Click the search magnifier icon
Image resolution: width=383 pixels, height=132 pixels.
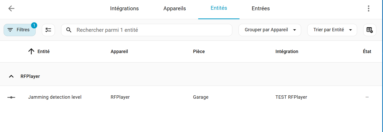pyautogui.click(x=69, y=30)
